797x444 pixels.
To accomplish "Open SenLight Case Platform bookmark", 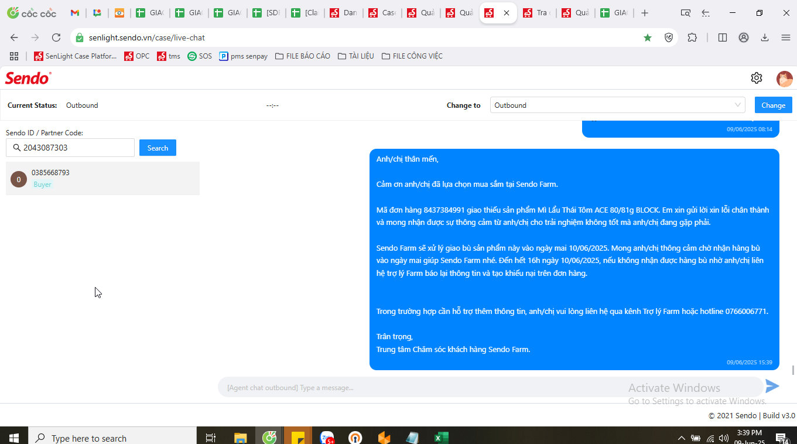I will coord(76,56).
